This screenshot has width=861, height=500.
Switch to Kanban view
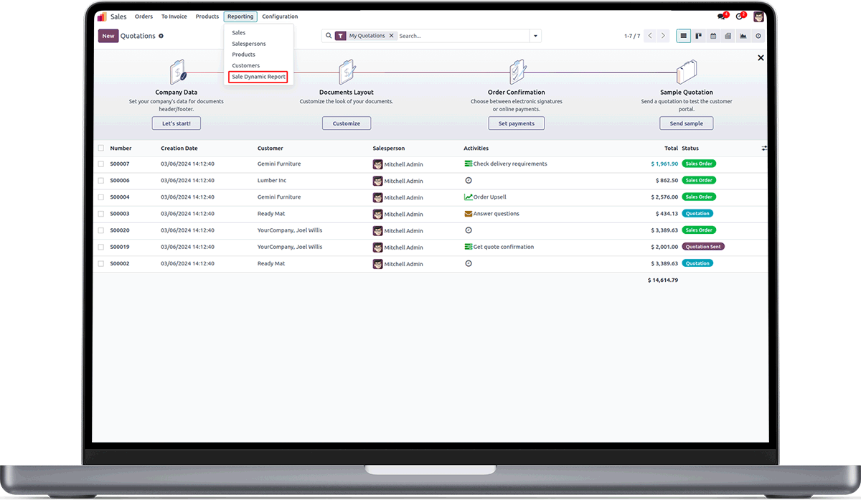[x=698, y=36]
